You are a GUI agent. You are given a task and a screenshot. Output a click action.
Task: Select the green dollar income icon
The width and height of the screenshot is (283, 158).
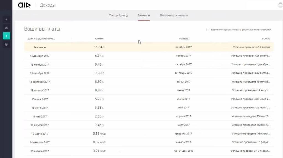(x=6, y=36)
